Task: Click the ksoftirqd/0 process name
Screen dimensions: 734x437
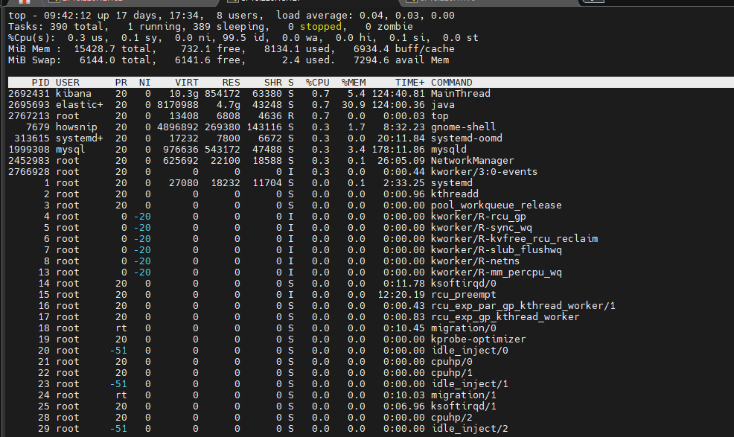Action: click(x=464, y=284)
